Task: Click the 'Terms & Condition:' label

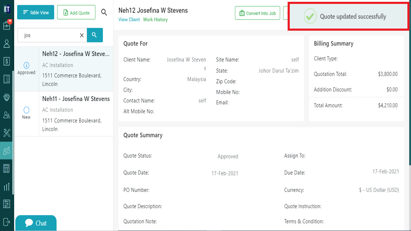Action: (x=304, y=221)
